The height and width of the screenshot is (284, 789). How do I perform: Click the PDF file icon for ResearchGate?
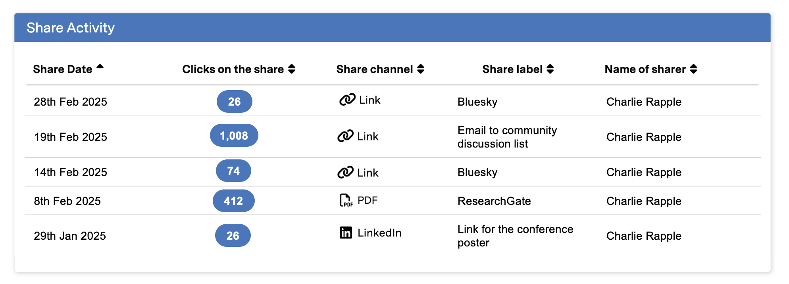346,201
